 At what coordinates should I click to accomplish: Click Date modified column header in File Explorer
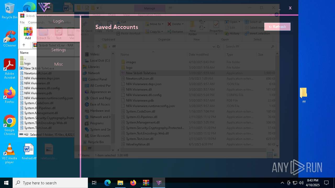click(x=199, y=55)
